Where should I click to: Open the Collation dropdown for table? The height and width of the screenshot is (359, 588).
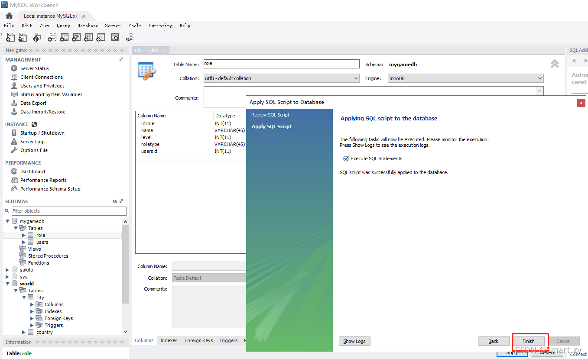pos(282,78)
